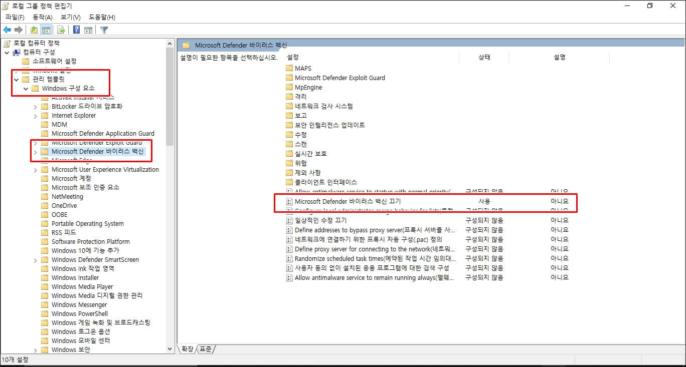
Task: Select 소프트웨어 설정 in the tree
Action: (54, 61)
